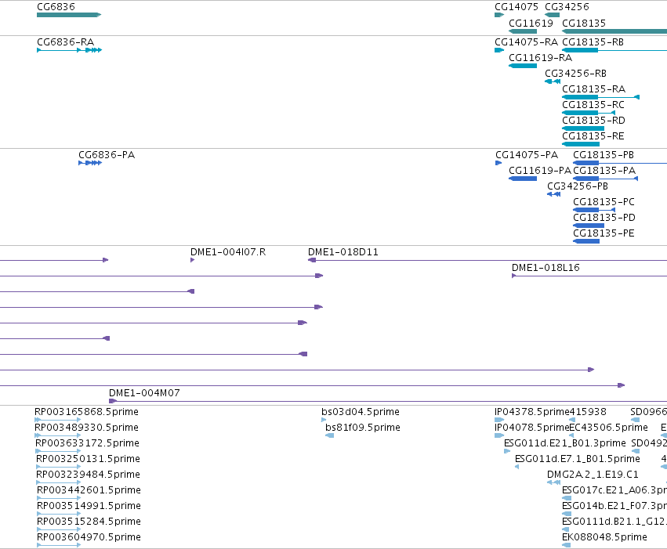Open EST IP04378.5prime
The height and width of the screenshot is (549, 667).
pyautogui.click(x=531, y=412)
